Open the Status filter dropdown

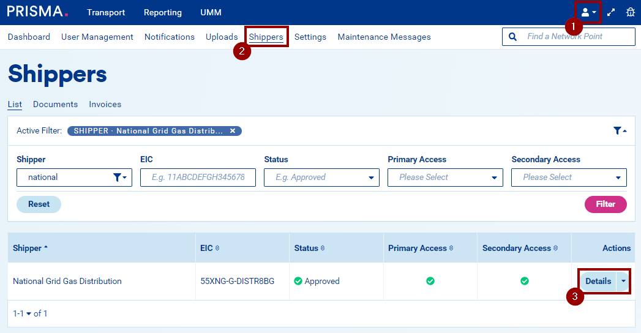pyautogui.click(x=371, y=178)
